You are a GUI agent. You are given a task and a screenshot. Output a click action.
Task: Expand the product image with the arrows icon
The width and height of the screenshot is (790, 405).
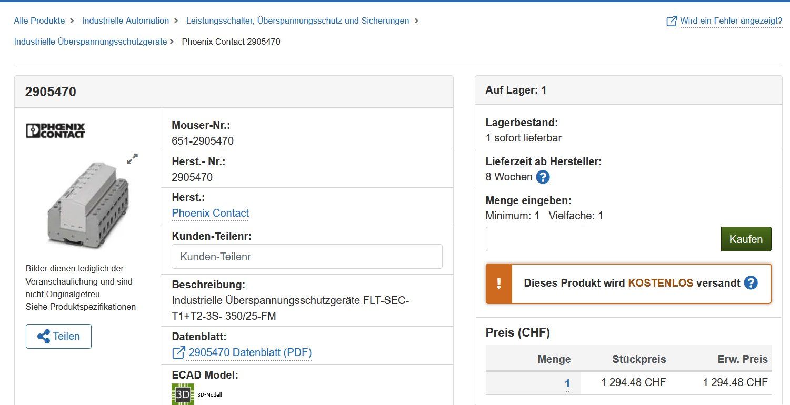[133, 158]
